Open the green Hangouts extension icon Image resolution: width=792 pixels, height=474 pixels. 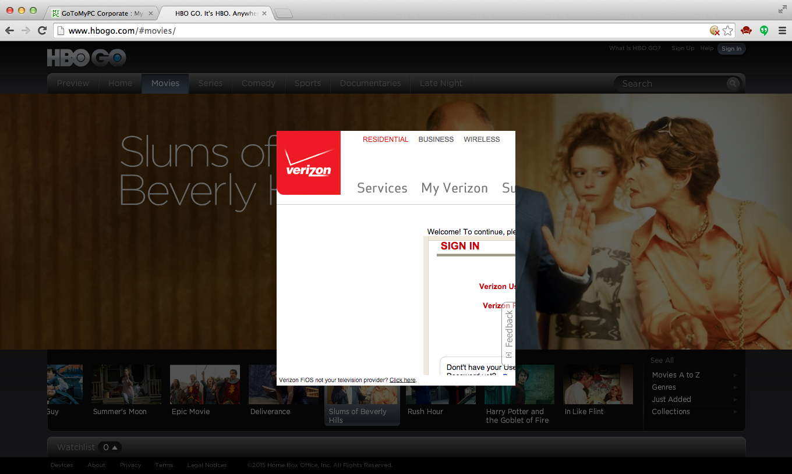pos(764,31)
